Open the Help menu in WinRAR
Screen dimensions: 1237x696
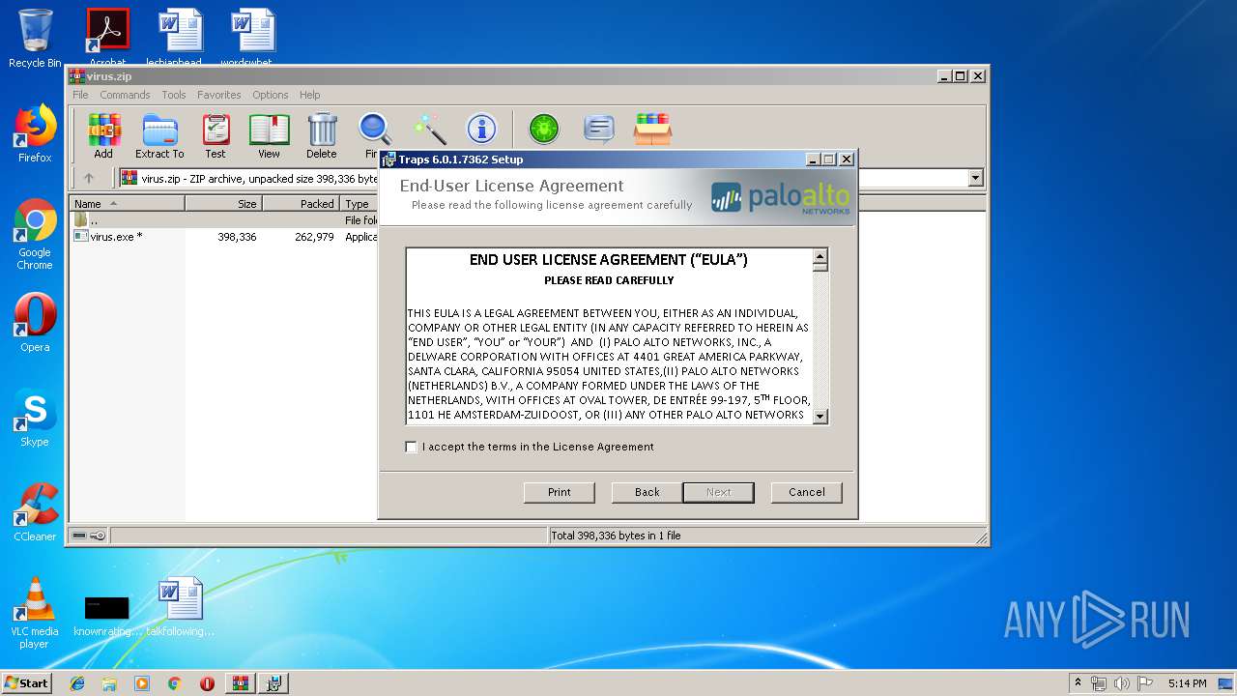coord(309,95)
